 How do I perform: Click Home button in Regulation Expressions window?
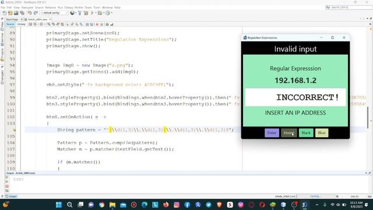[x=289, y=133]
